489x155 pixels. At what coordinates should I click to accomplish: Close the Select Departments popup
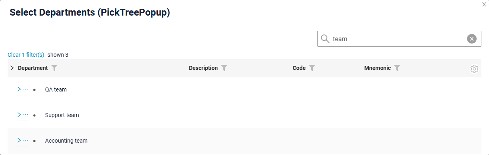(x=484, y=4)
